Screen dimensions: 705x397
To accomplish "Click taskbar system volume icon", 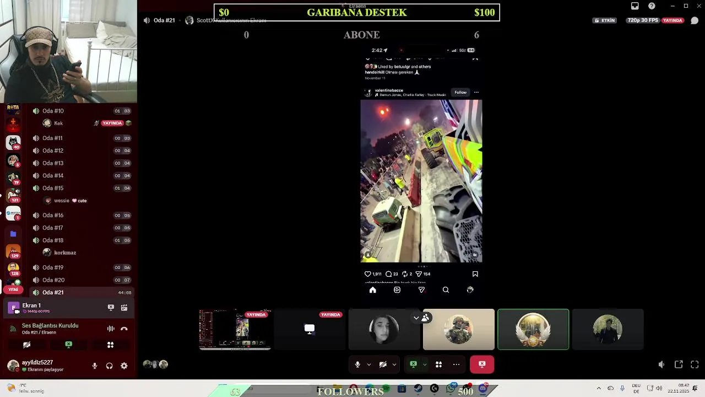I will pyautogui.click(x=659, y=388).
